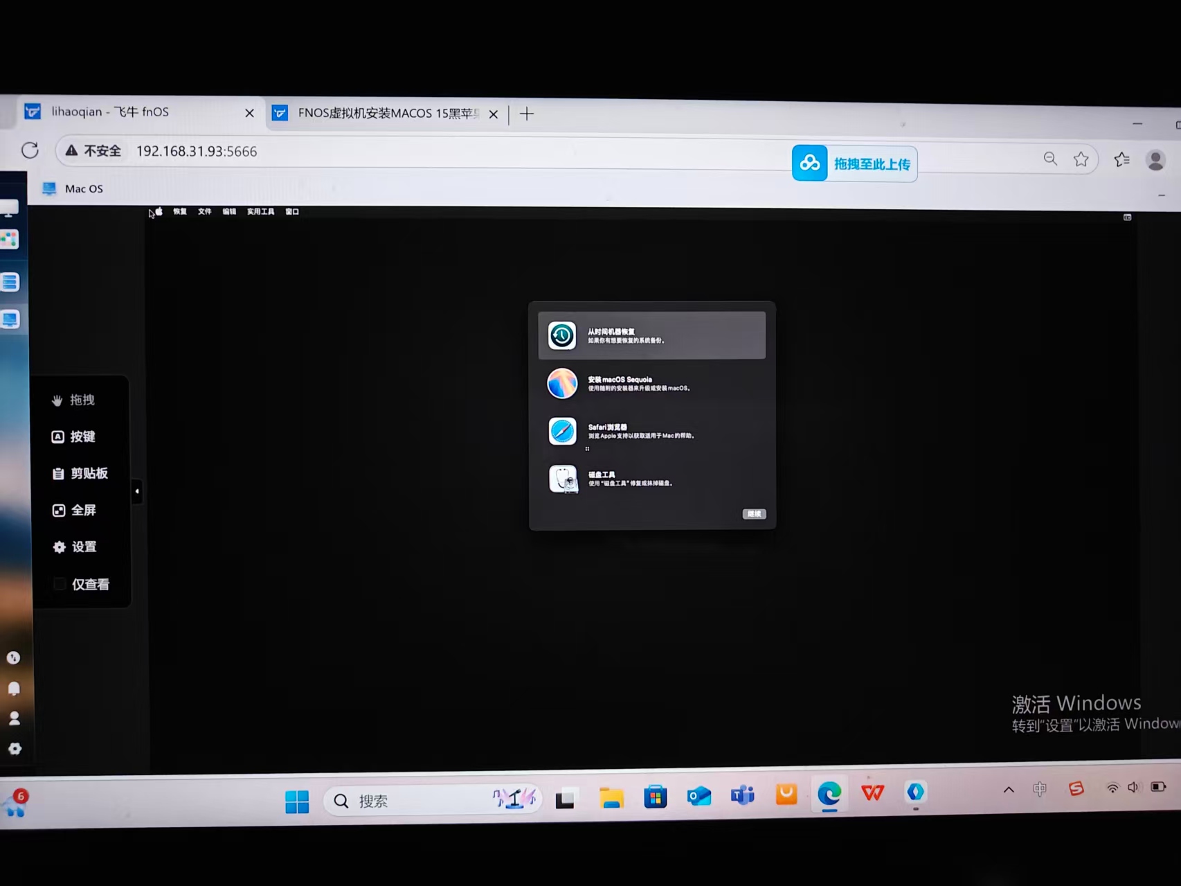1181x886 pixels.
Task: Open Microsoft Teams from the taskbar
Action: 743,795
